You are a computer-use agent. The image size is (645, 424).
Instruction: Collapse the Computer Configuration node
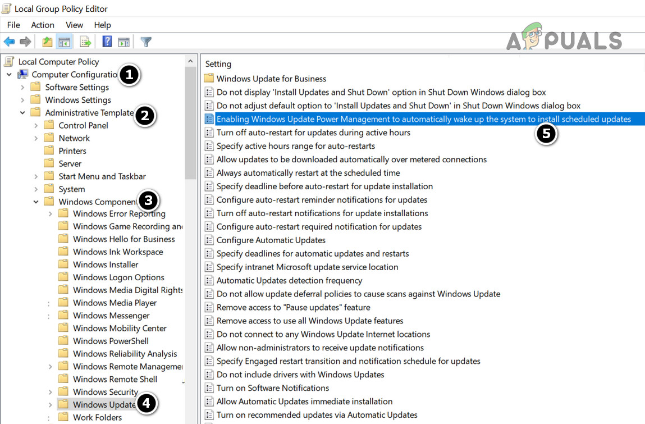pos(10,74)
